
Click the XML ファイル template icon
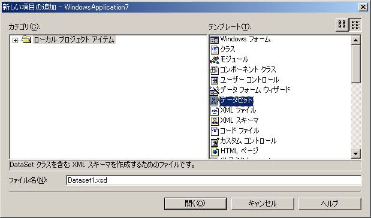tap(215, 111)
